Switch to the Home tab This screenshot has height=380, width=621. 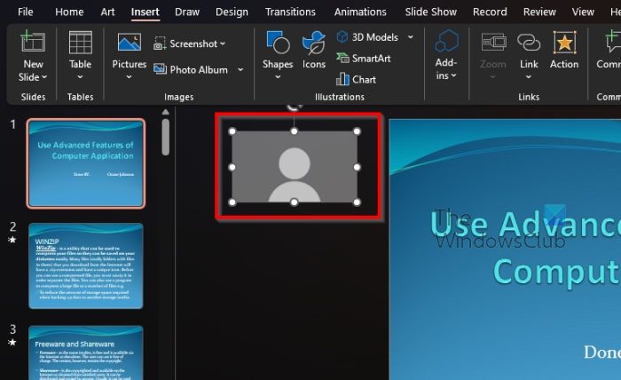tap(69, 12)
